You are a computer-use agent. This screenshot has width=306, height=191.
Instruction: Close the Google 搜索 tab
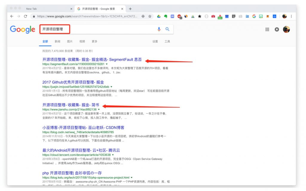[x=122, y=9]
